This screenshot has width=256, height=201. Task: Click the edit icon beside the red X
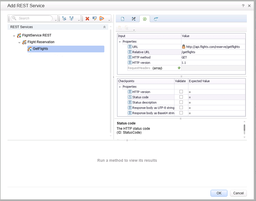click(95, 18)
